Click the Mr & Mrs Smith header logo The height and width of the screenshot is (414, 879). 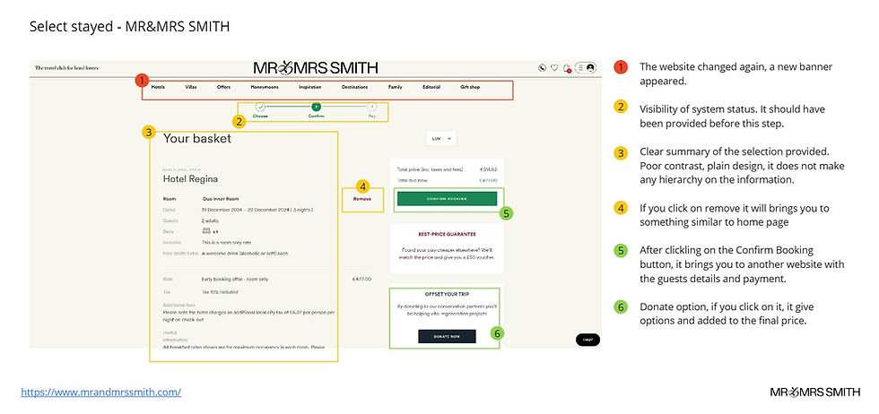316,68
